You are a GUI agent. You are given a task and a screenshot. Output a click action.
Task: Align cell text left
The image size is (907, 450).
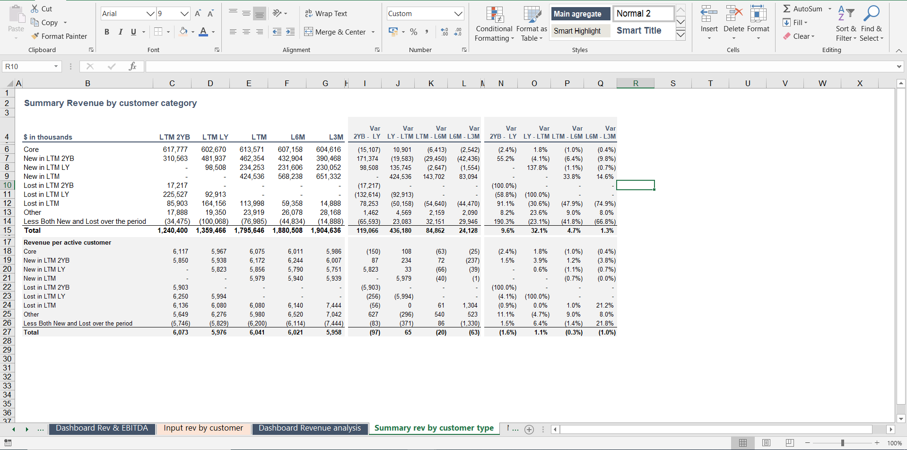[233, 32]
